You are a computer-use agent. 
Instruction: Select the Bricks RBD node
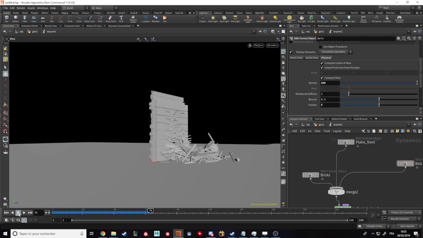[311, 175]
